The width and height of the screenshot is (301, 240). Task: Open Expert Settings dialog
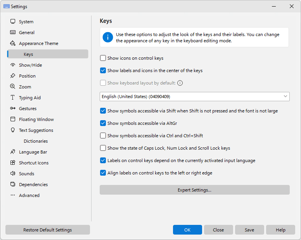point(194,190)
